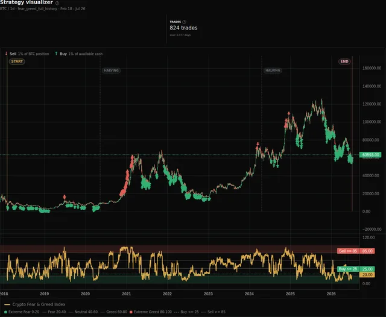Click the 120.00 indicator axis label
Viewport: 386px width, 317px height.
tap(369, 237)
